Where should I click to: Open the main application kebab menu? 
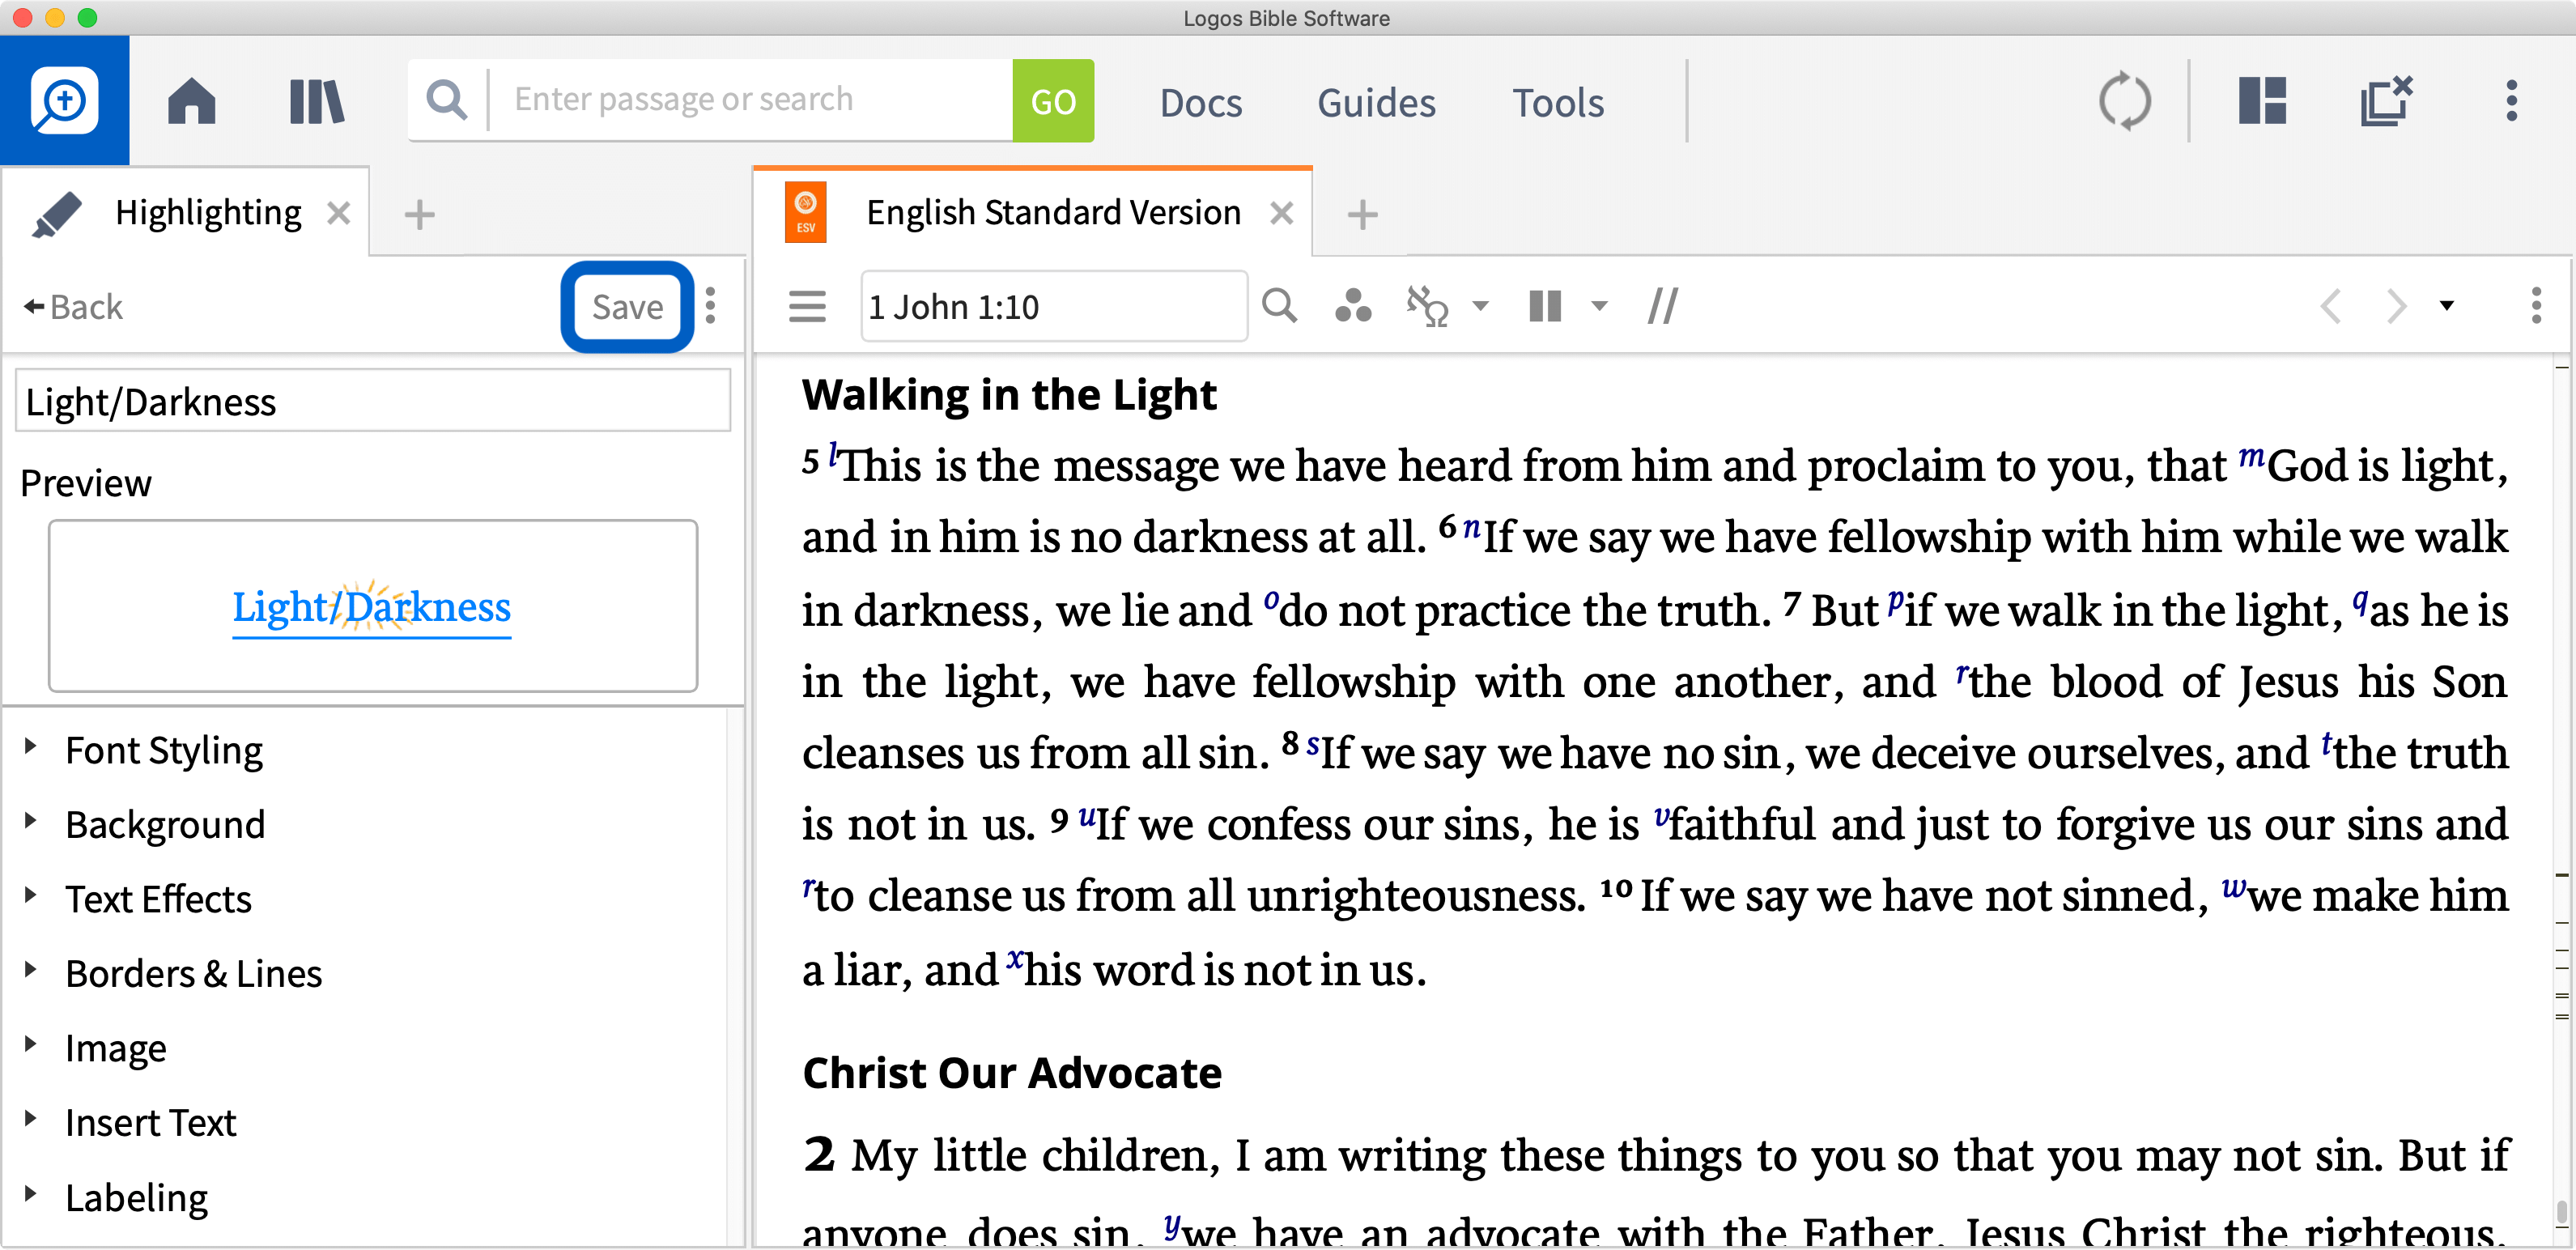pyautogui.click(x=2511, y=101)
